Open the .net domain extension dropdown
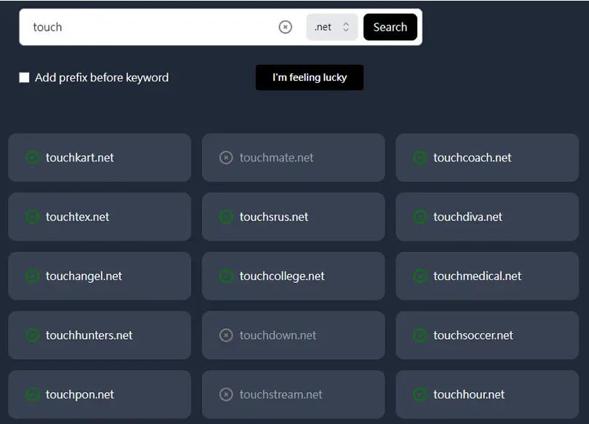 point(332,27)
